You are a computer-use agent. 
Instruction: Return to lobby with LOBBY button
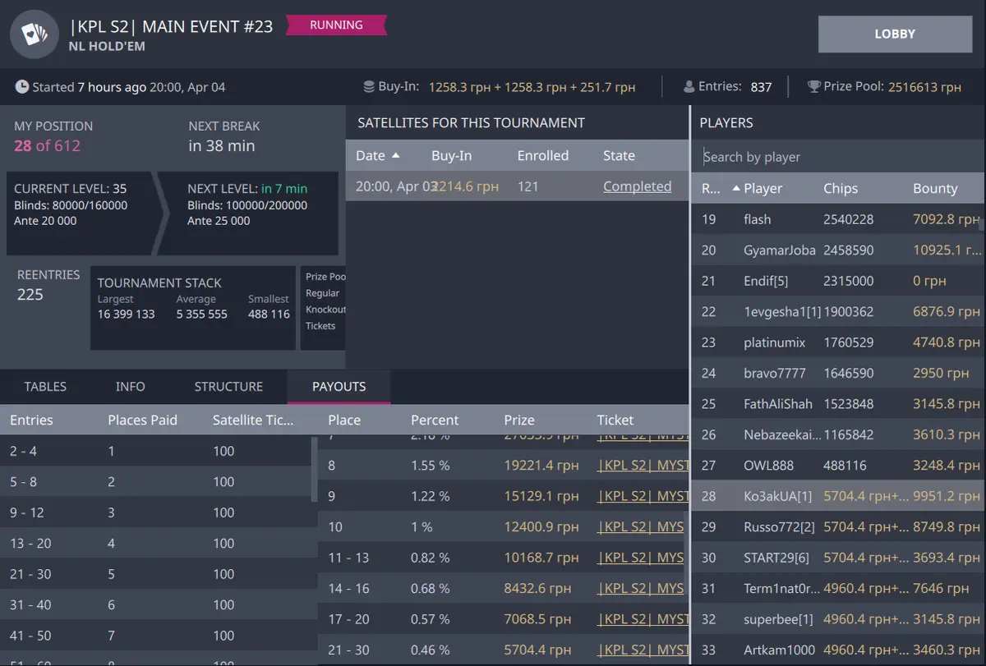click(895, 34)
